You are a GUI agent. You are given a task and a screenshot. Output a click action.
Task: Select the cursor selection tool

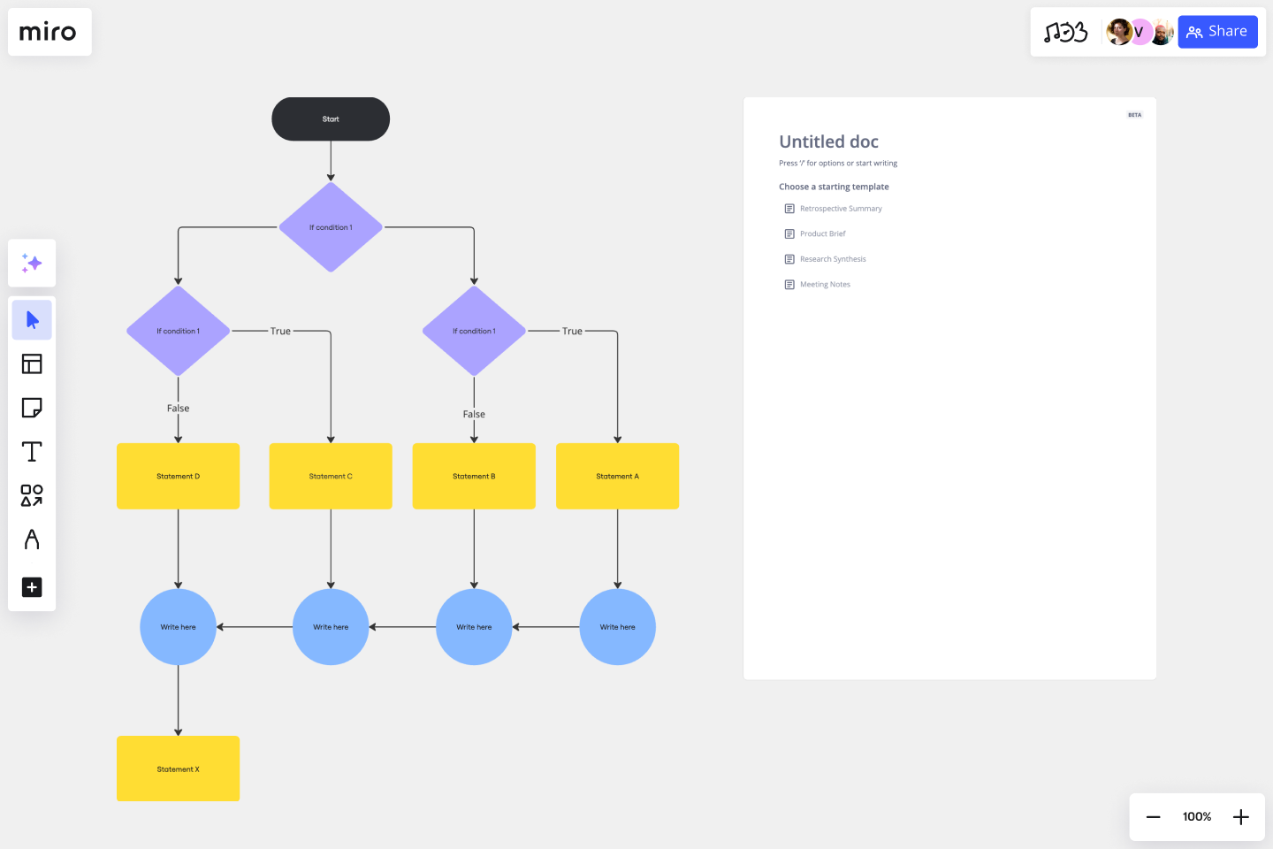32,319
